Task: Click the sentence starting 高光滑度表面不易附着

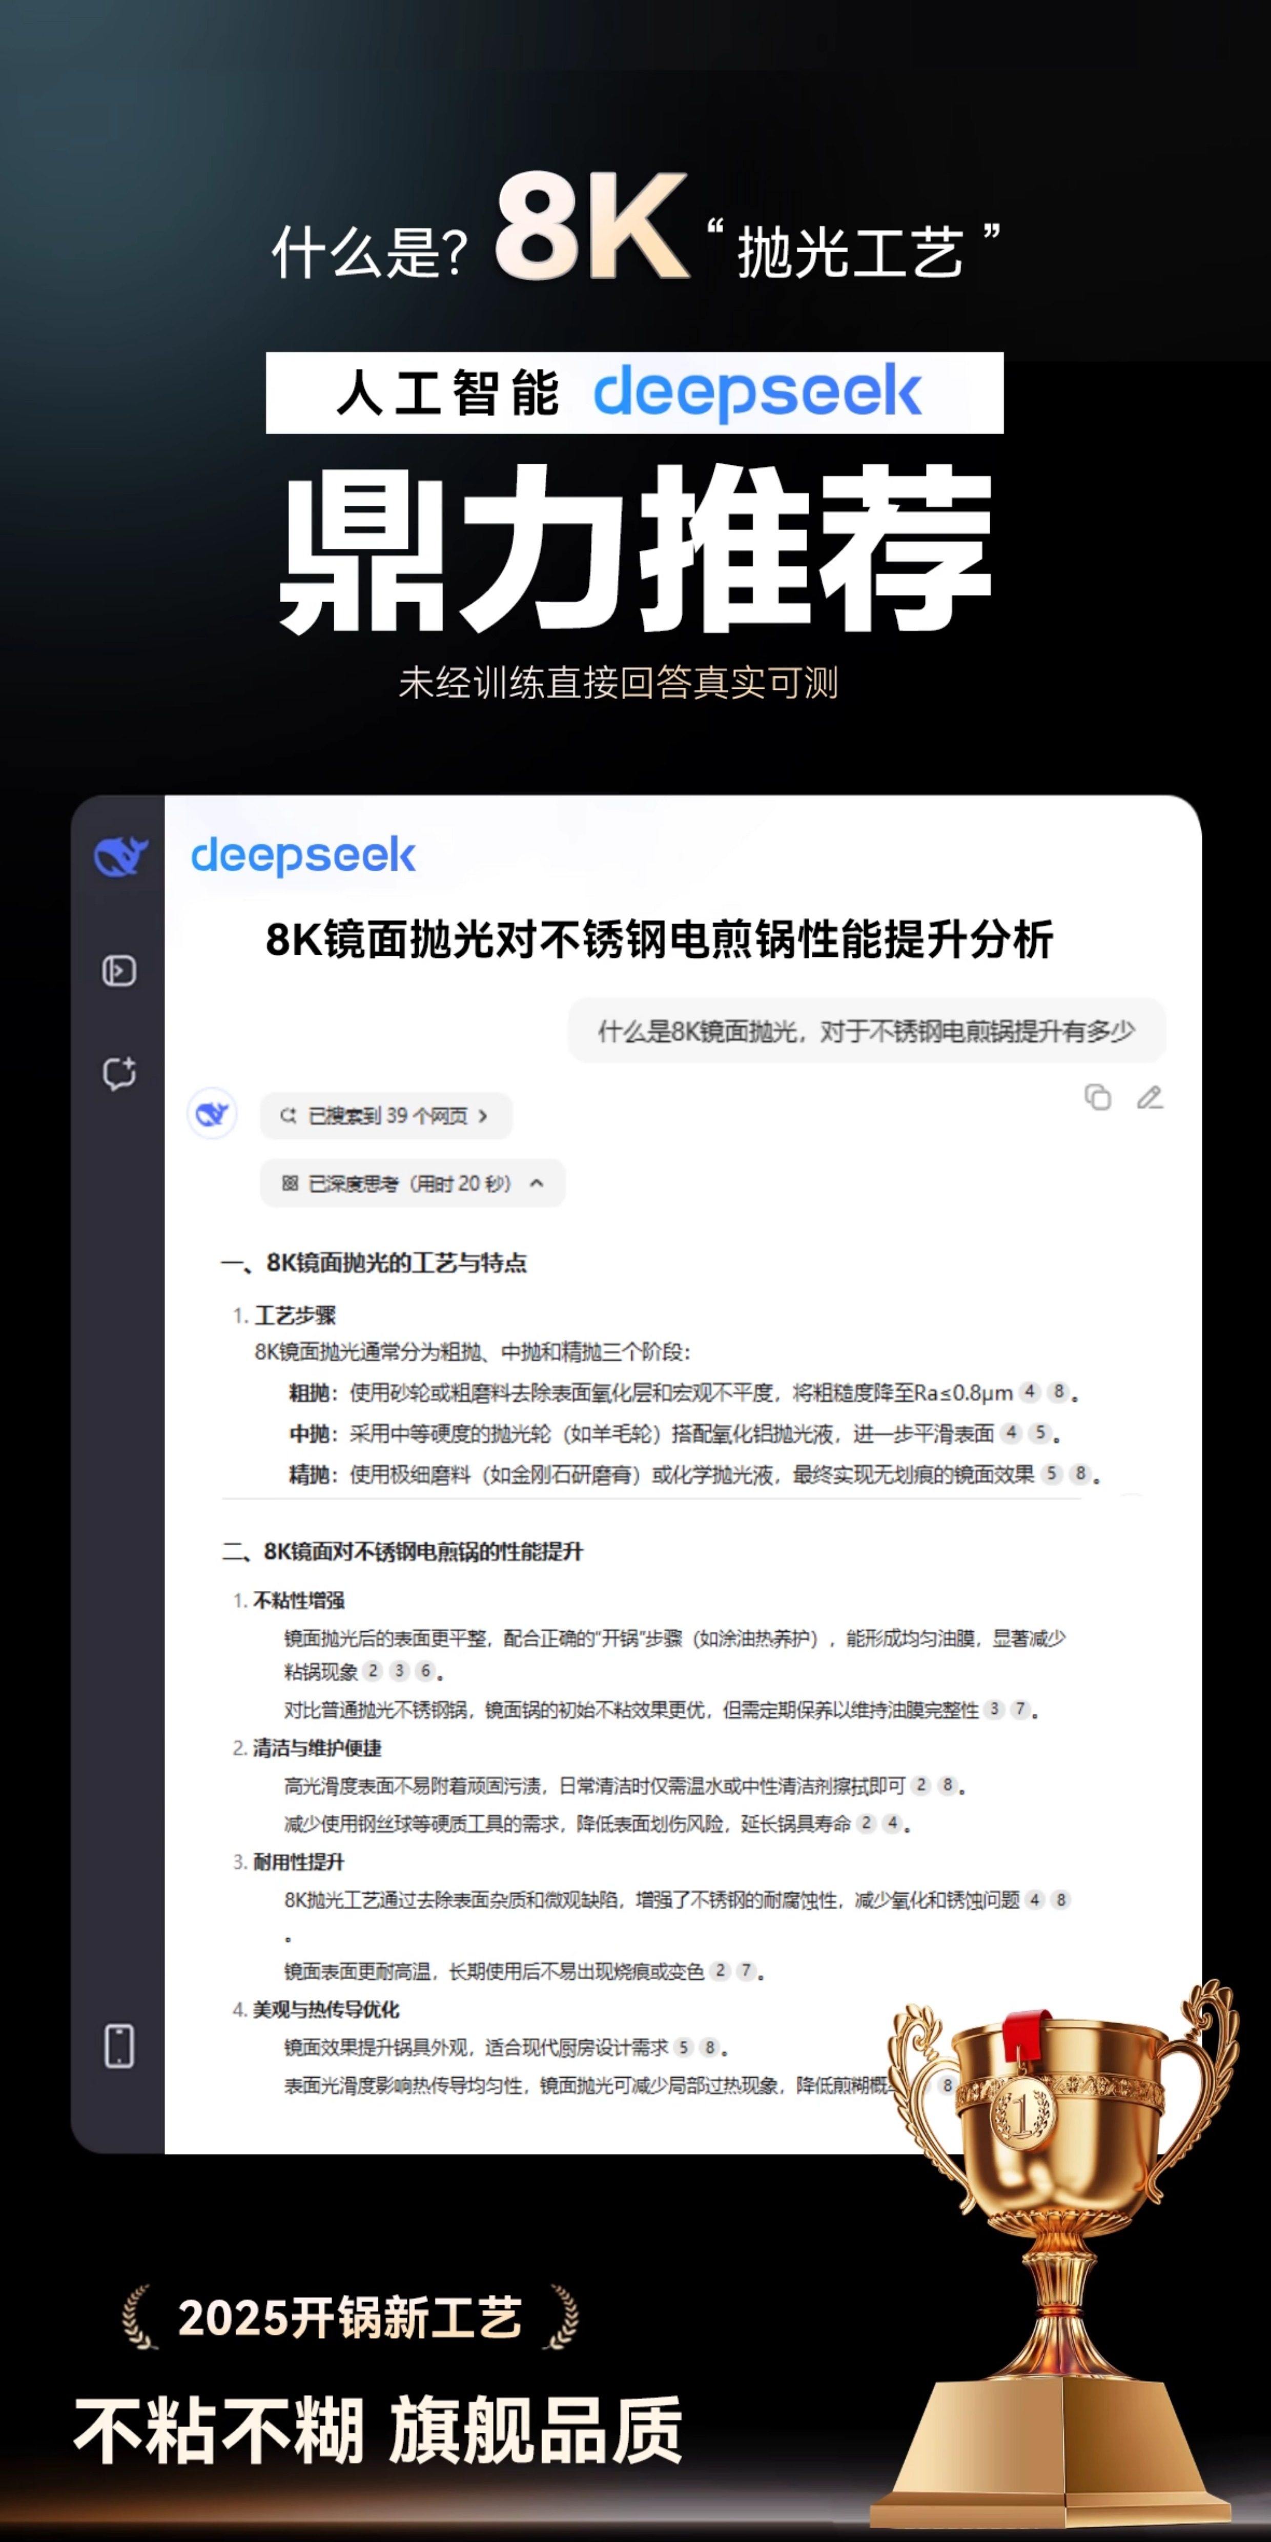Action: (x=595, y=1785)
